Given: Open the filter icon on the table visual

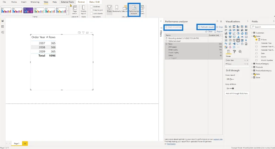Looking at the screenshot, I should coord(83,33).
